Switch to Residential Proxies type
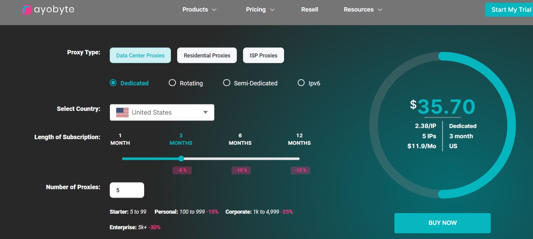This screenshot has width=533, height=239. tap(207, 55)
